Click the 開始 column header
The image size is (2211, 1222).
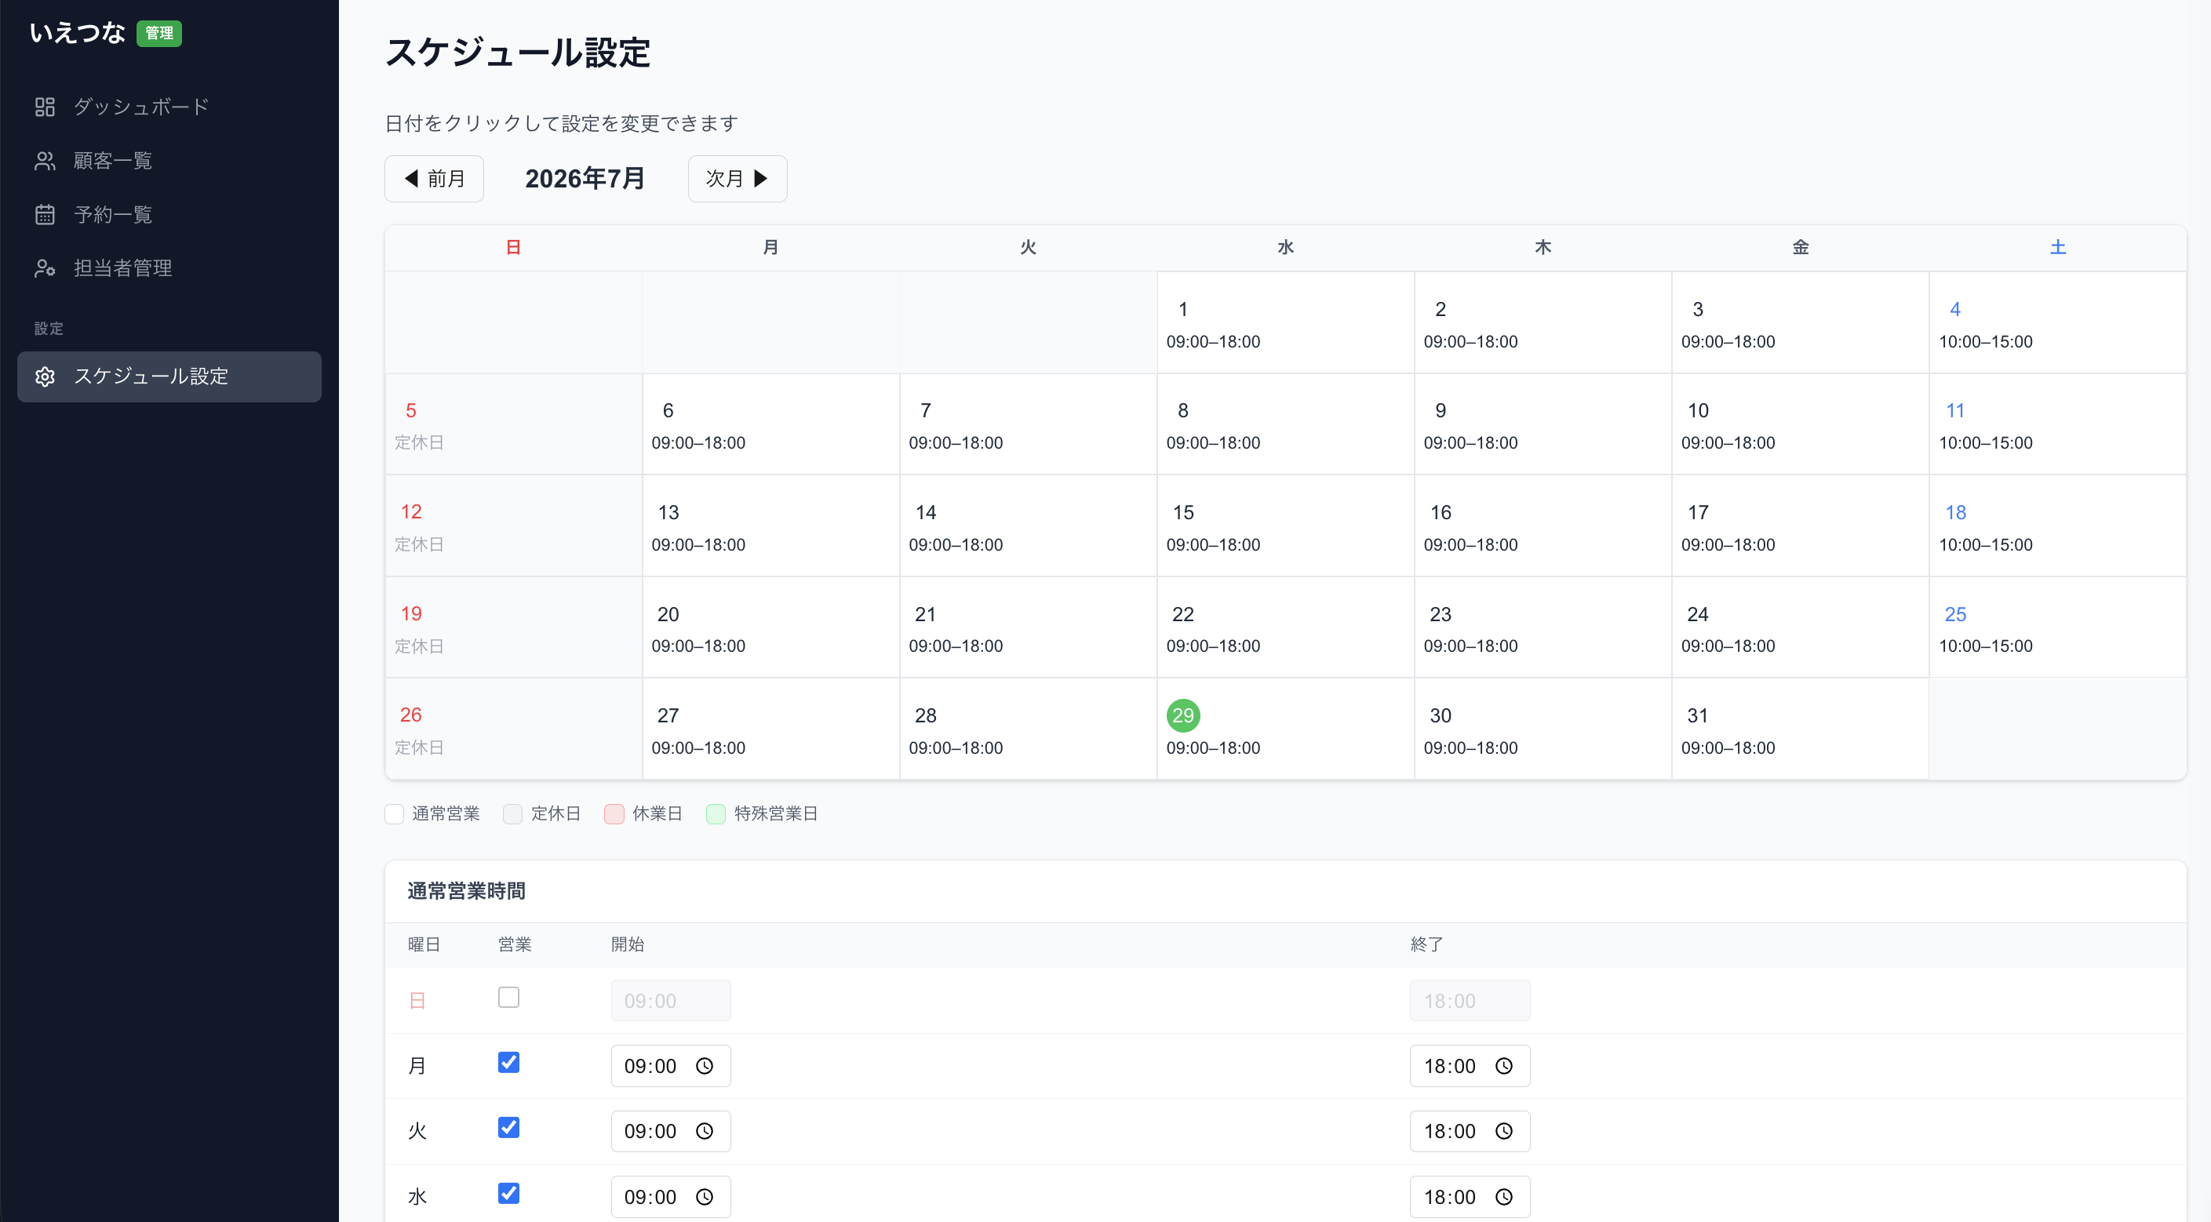[x=628, y=945]
